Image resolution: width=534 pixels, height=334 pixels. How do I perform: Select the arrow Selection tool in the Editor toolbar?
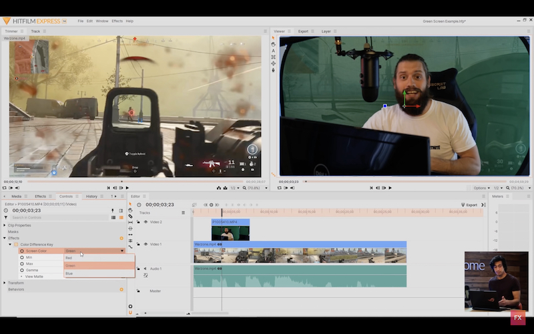(130, 204)
